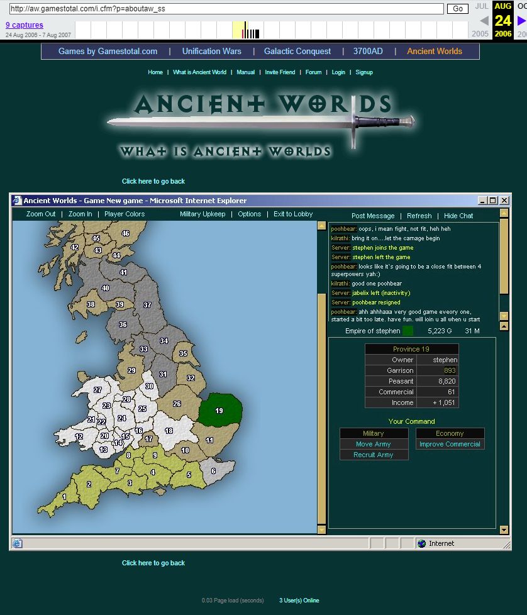Click the map scrollbar up arrow
Viewport: 527px width, 615px height.
(321, 226)
